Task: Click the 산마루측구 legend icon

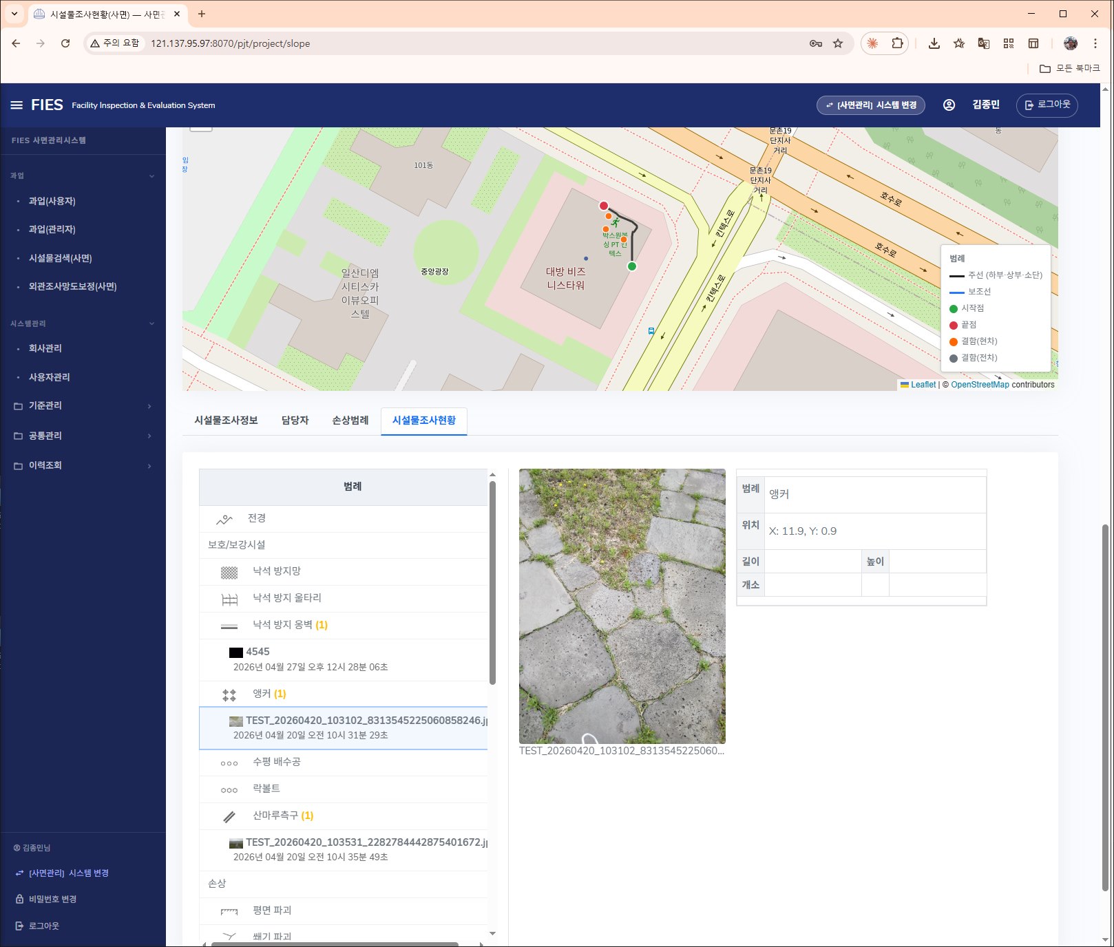Action: (229, 816)
